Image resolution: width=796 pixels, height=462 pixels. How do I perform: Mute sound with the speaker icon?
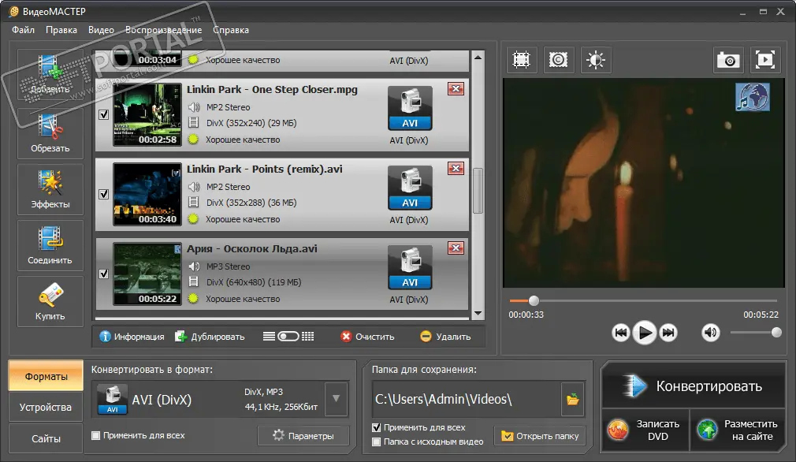tap(711, 333)
